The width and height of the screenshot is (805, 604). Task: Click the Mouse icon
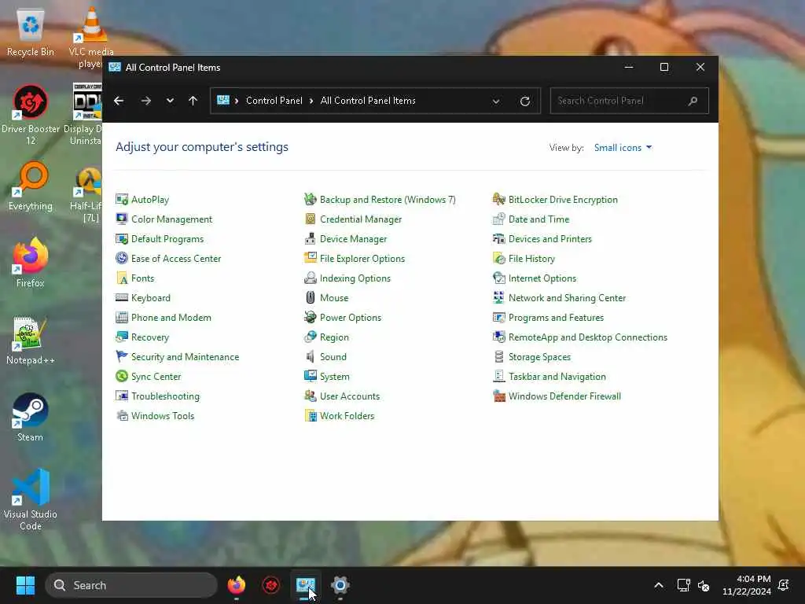(x=310, y=298)
